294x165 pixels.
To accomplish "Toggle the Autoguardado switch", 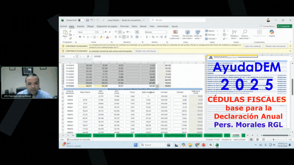I will click(x=81, y=20).
